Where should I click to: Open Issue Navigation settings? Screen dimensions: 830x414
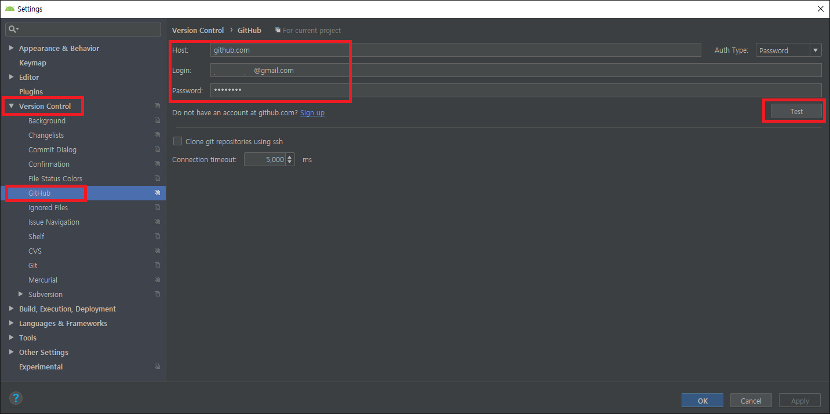coord(54,222)
